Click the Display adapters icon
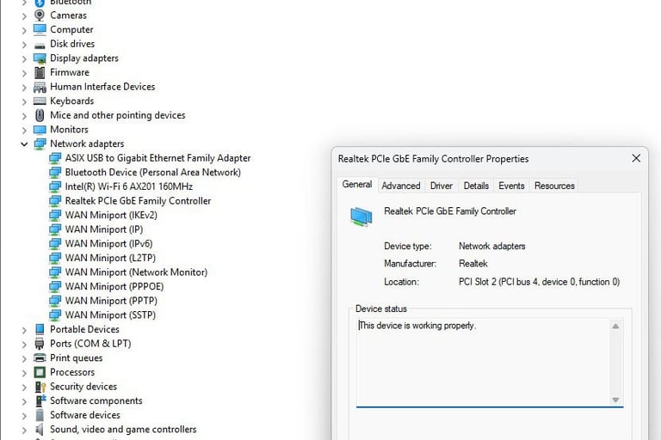The width and height of the screenshot is (661, 440). pyautogui.click(x=40, y=58)
